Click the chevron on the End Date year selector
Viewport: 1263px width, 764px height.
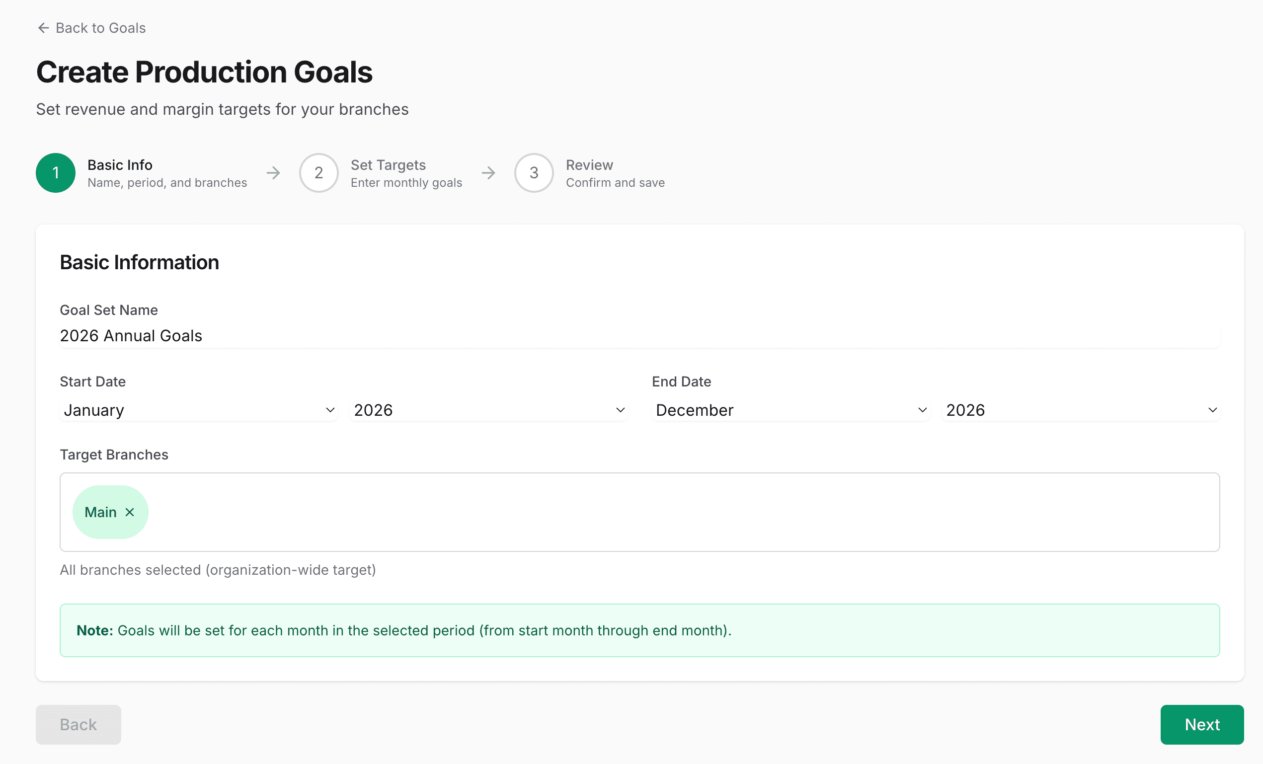point(1213,409)
